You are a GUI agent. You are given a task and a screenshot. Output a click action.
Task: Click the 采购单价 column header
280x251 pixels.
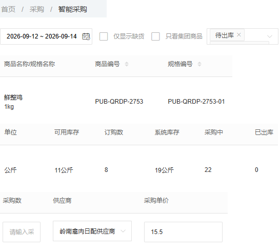pos(156,201)
